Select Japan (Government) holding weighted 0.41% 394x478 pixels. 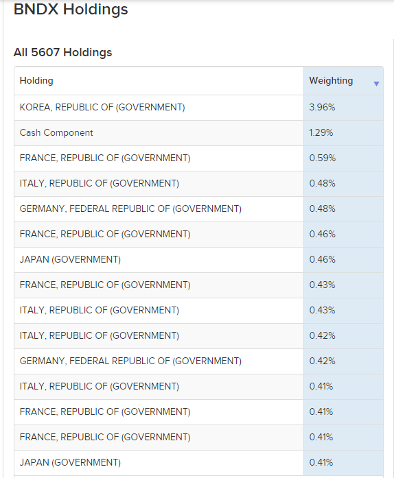[70, 462]
